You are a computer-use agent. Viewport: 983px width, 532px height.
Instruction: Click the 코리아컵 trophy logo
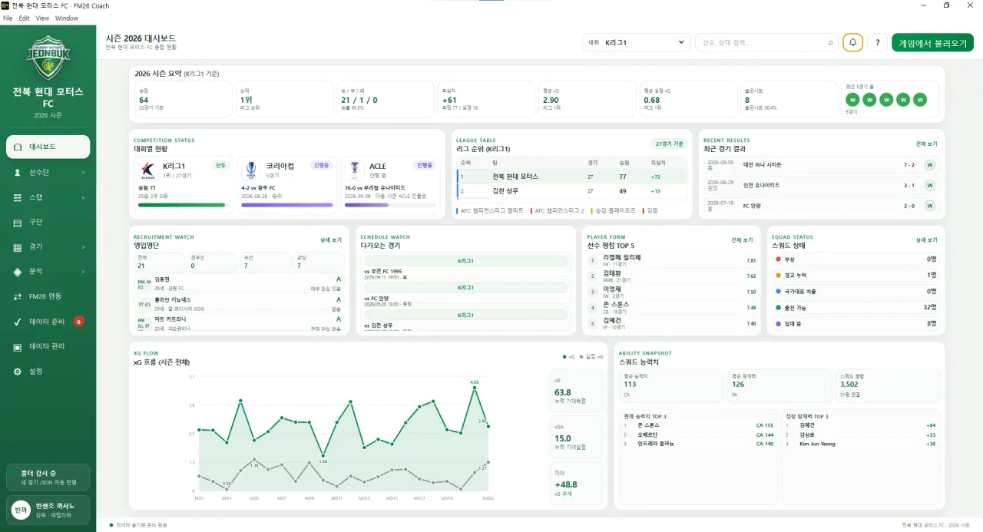click(x=251, y=170)
